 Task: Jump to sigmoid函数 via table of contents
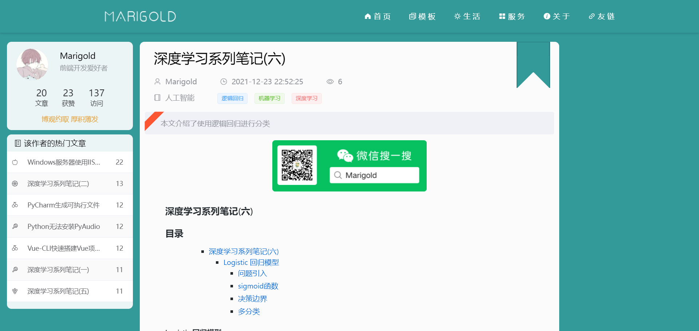258,286
